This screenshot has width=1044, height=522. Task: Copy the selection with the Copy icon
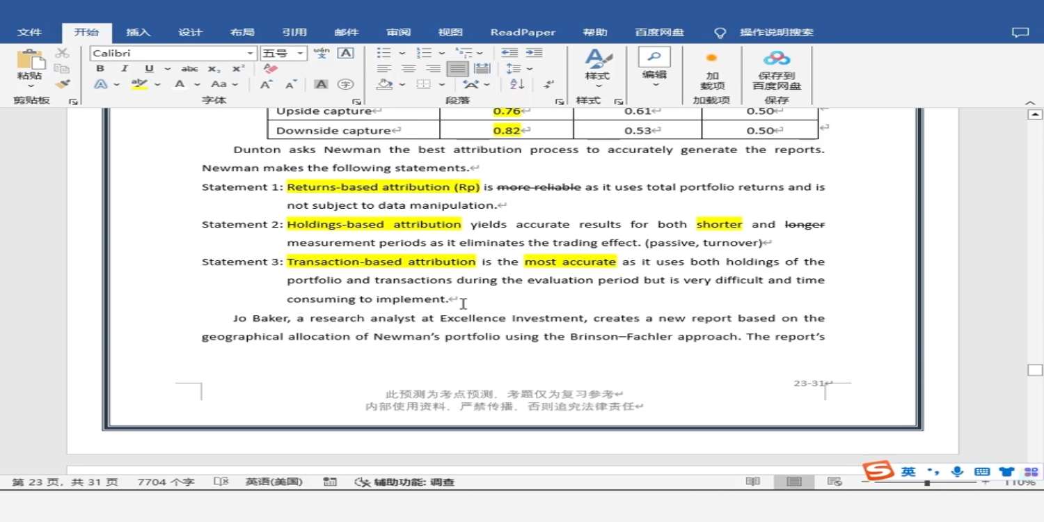pyautogui.click(x=62, y=68)
